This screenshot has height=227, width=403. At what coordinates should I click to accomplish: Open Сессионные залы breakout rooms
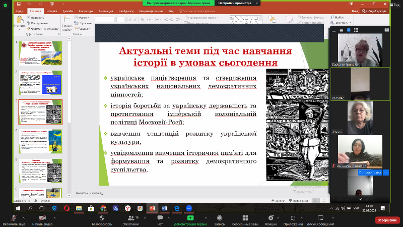click(245, 220)
